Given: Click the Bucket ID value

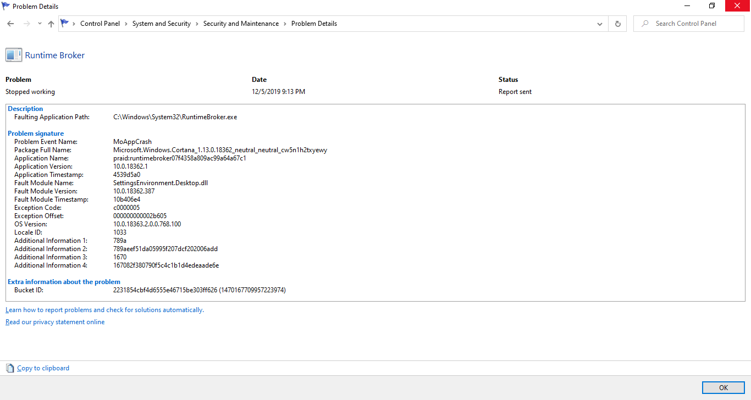Looking at the screenshot, I should 200,290.
